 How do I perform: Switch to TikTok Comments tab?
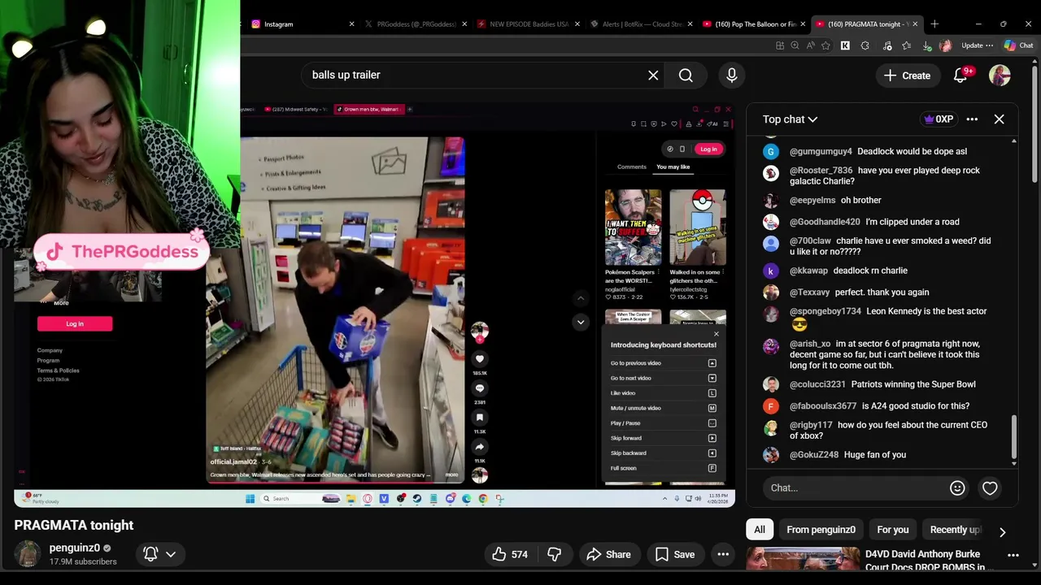tap(632, 167)
